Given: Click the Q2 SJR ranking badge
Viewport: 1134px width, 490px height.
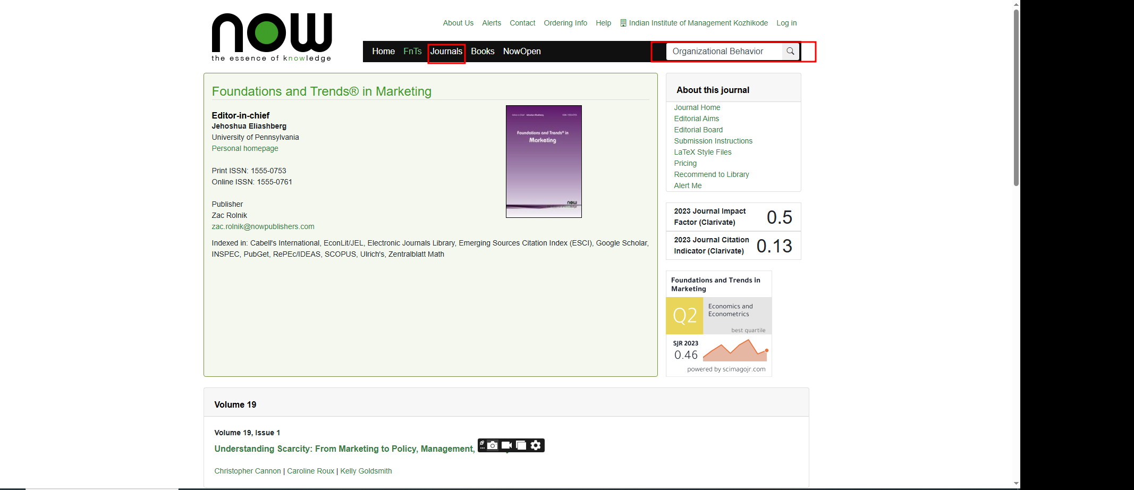Looking at the screenshot, I should 684,316.
